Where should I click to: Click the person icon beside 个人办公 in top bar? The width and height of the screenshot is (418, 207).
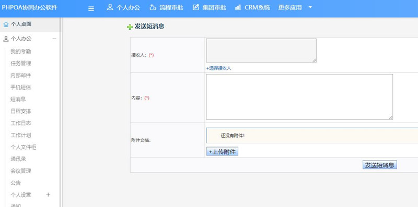pyautogui.click(x=110, y=7)
